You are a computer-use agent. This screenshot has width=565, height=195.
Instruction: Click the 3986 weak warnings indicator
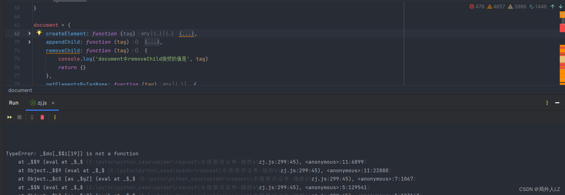tap(517, 6)
